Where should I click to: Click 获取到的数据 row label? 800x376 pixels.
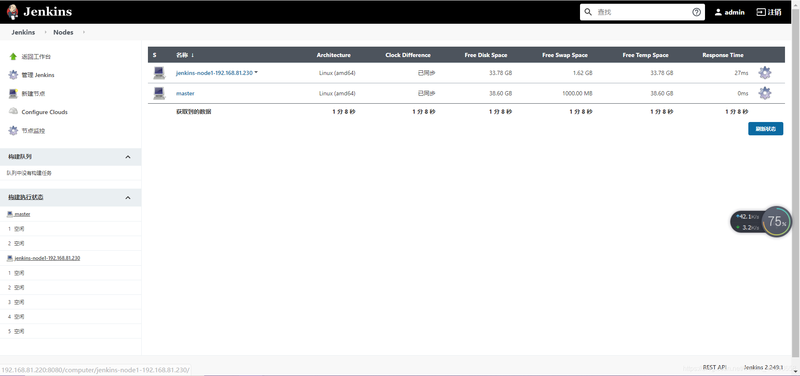pos(194,112)
